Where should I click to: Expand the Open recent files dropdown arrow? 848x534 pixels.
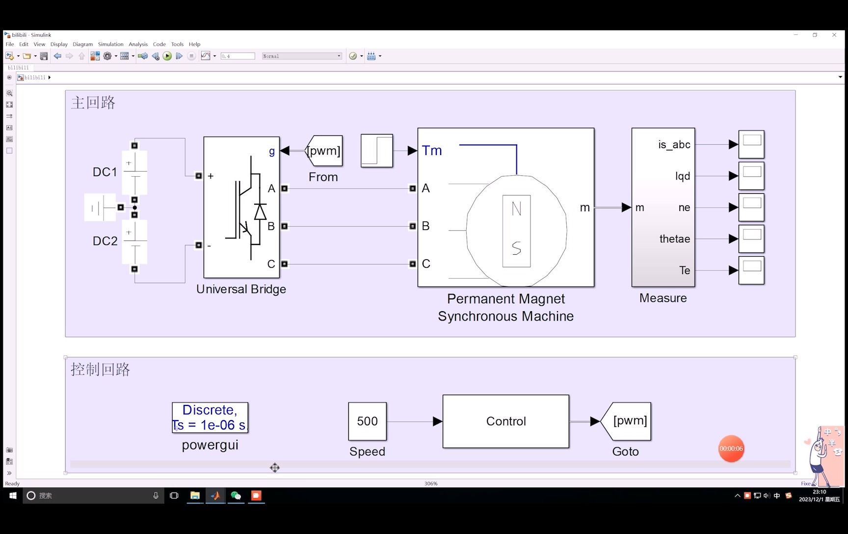(x=35, y=56)
